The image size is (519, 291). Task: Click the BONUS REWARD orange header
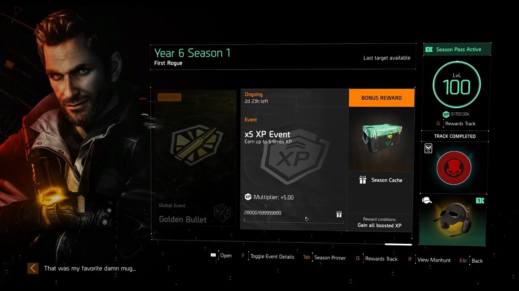click(382, 98)
